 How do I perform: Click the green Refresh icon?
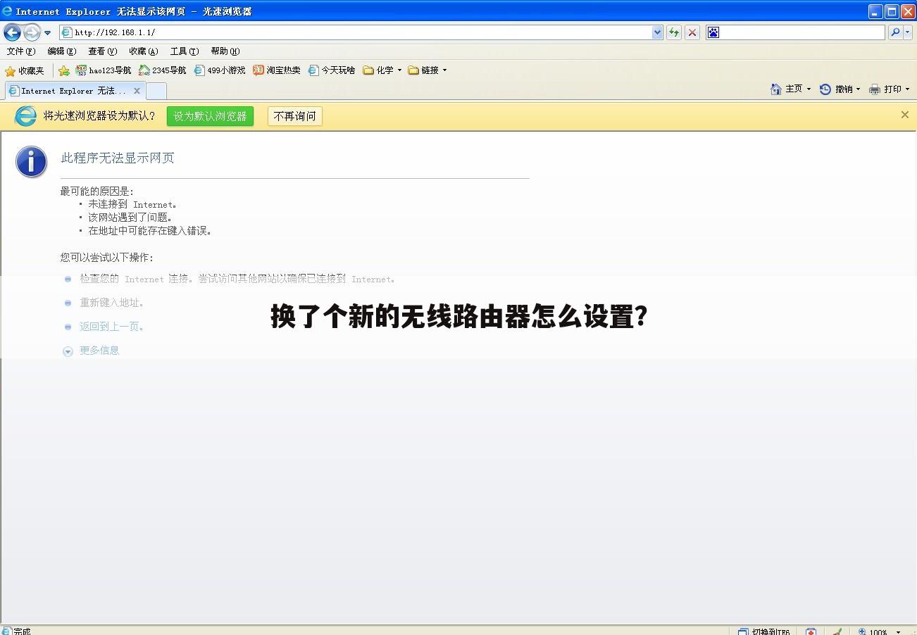(674, 32)
